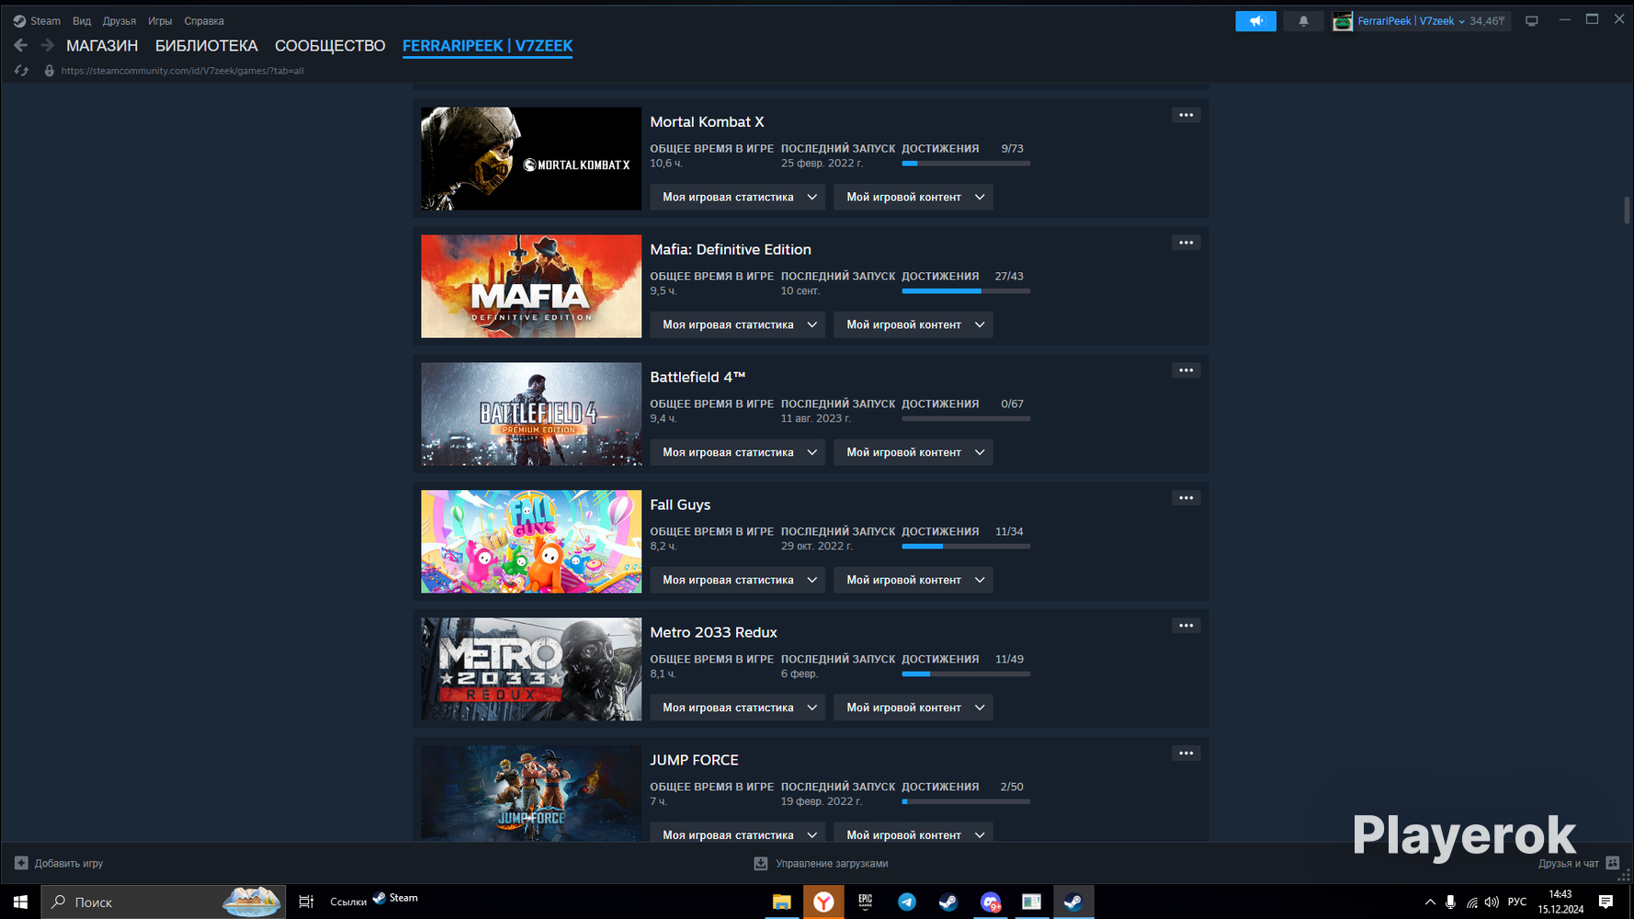Open the Battlefield 4™ title link
The height and width of the screenshot is (919, 1634).
click(698, 377)
